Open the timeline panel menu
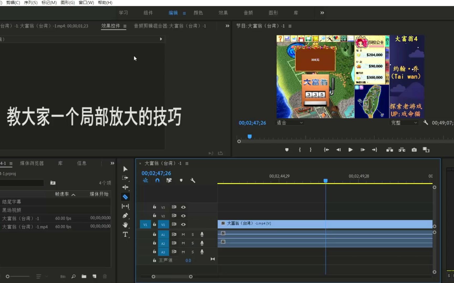 (x=187, y=163)
